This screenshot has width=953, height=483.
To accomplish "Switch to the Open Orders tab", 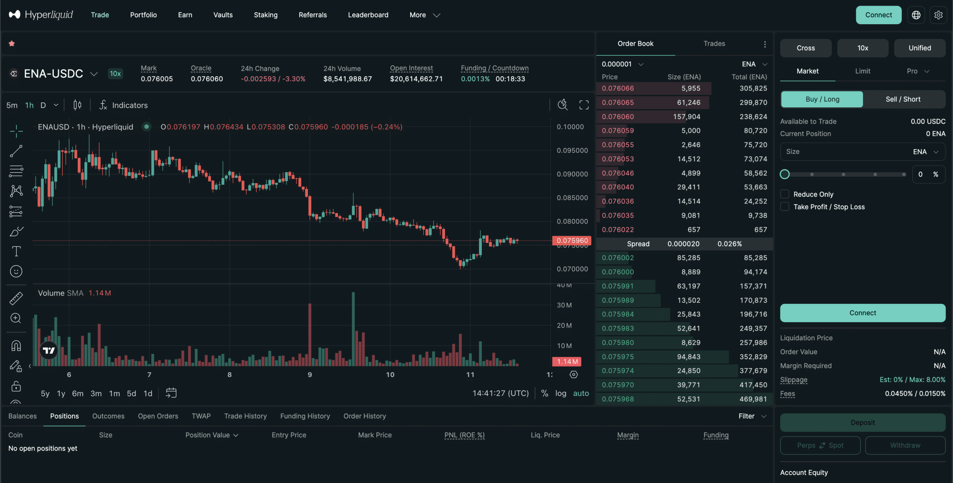I will pos(158,416).
